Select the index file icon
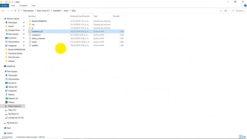The height and width of the screenshot is (139, 247). (x=30, y=42)
